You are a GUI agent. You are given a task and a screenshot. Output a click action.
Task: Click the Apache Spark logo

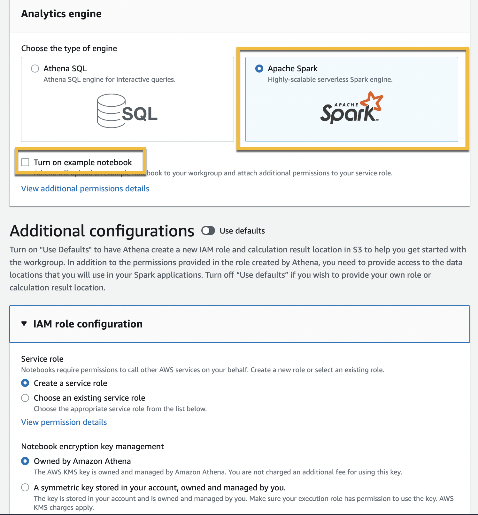tap(351, 108)
